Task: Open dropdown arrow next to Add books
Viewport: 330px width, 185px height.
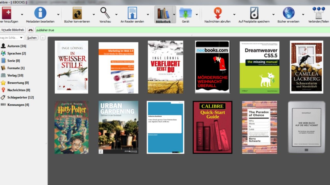Action: [22, 15]
